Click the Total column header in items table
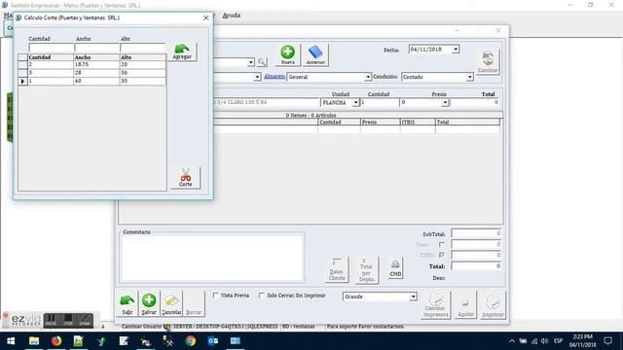Image resolution: width=623 pixels, height=350 pixels. (467, 122)
